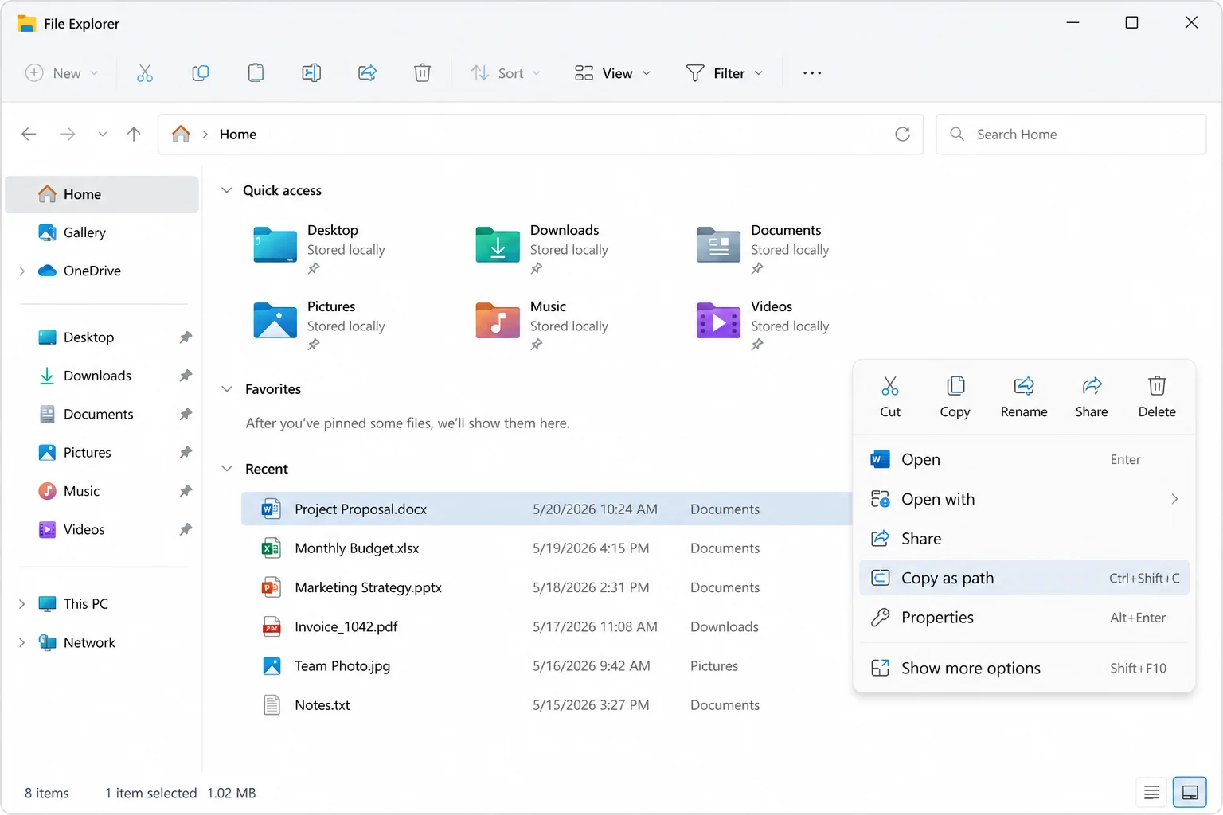Click the home icon in the address bar
The image size is (1223, 815).
[x=181, y=134]
